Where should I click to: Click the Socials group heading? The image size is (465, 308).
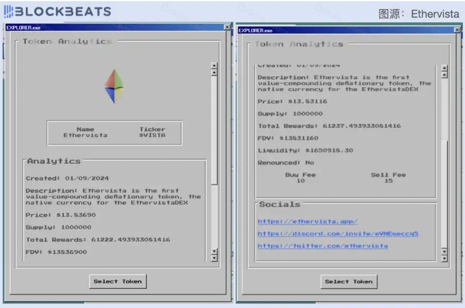(x=280, y=205)
